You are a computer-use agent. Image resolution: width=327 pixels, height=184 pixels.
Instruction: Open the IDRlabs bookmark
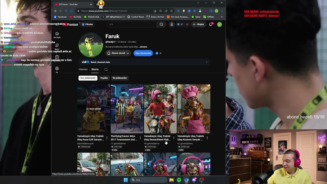(209, 17)
